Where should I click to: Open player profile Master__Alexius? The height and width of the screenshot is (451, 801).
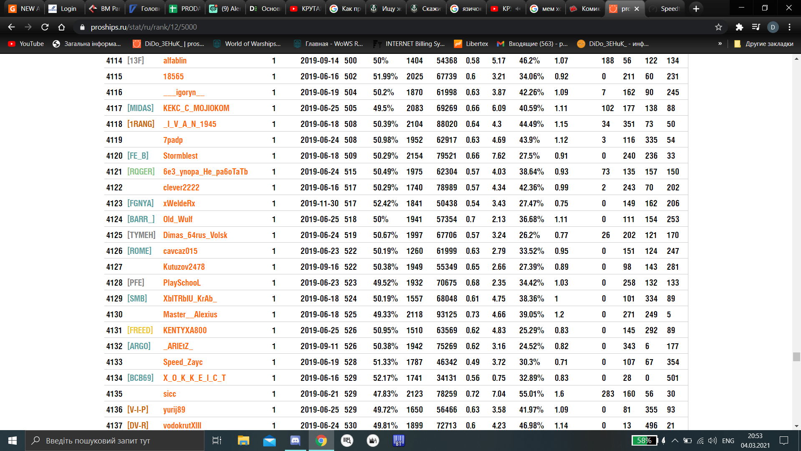pos(190,314)
